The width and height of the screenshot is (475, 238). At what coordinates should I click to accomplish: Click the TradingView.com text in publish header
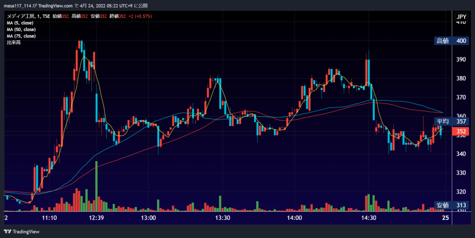click(x=56, y=6)
